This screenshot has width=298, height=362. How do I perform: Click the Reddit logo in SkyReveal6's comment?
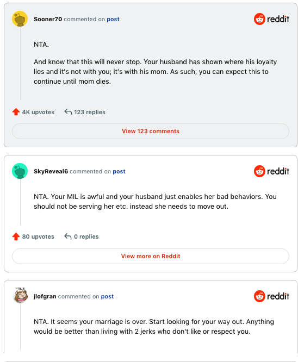click(x=271, y=171)
